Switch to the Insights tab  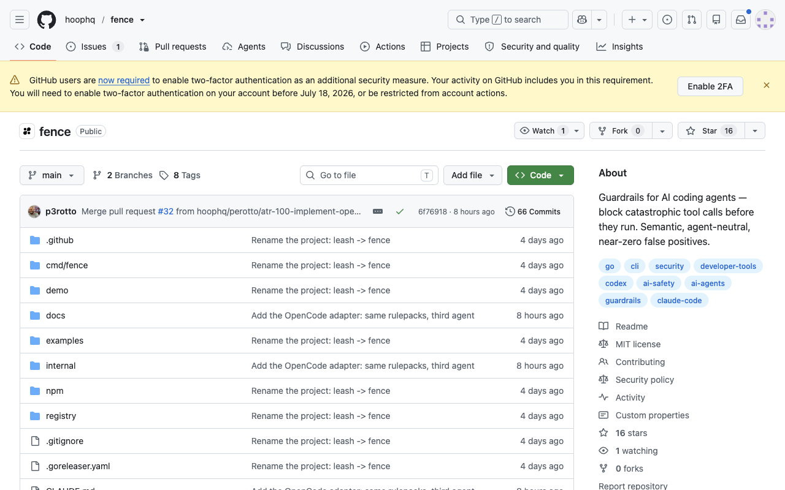click(619, 47)
